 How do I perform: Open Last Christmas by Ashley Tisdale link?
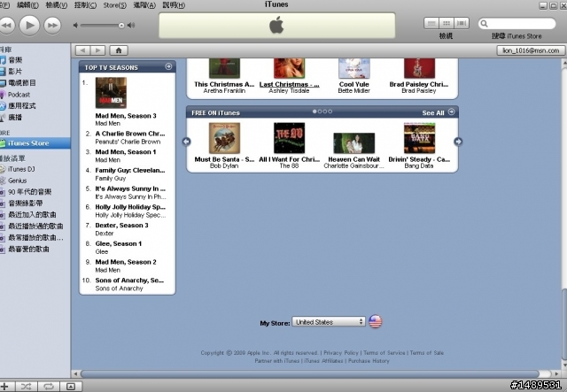290,84
